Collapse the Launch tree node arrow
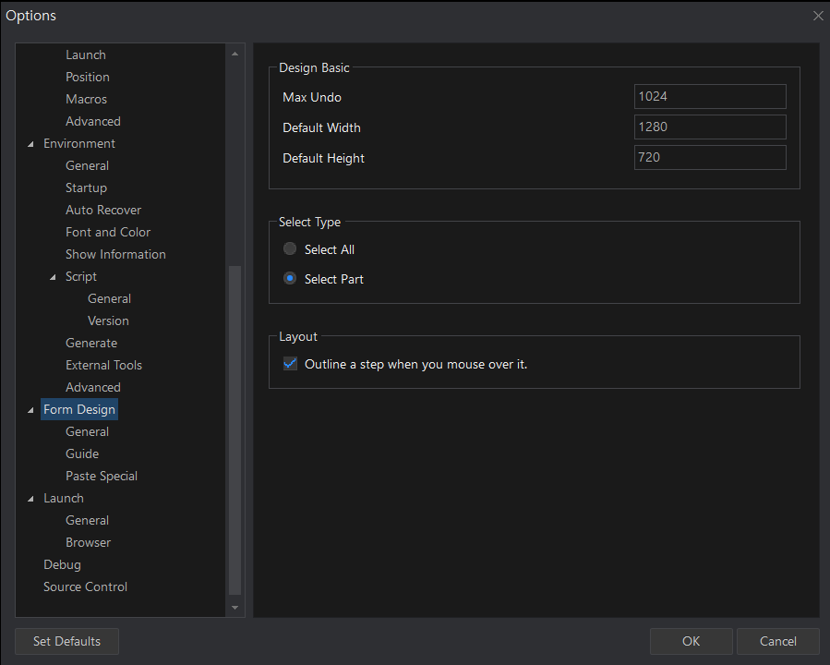 point(30,499)
